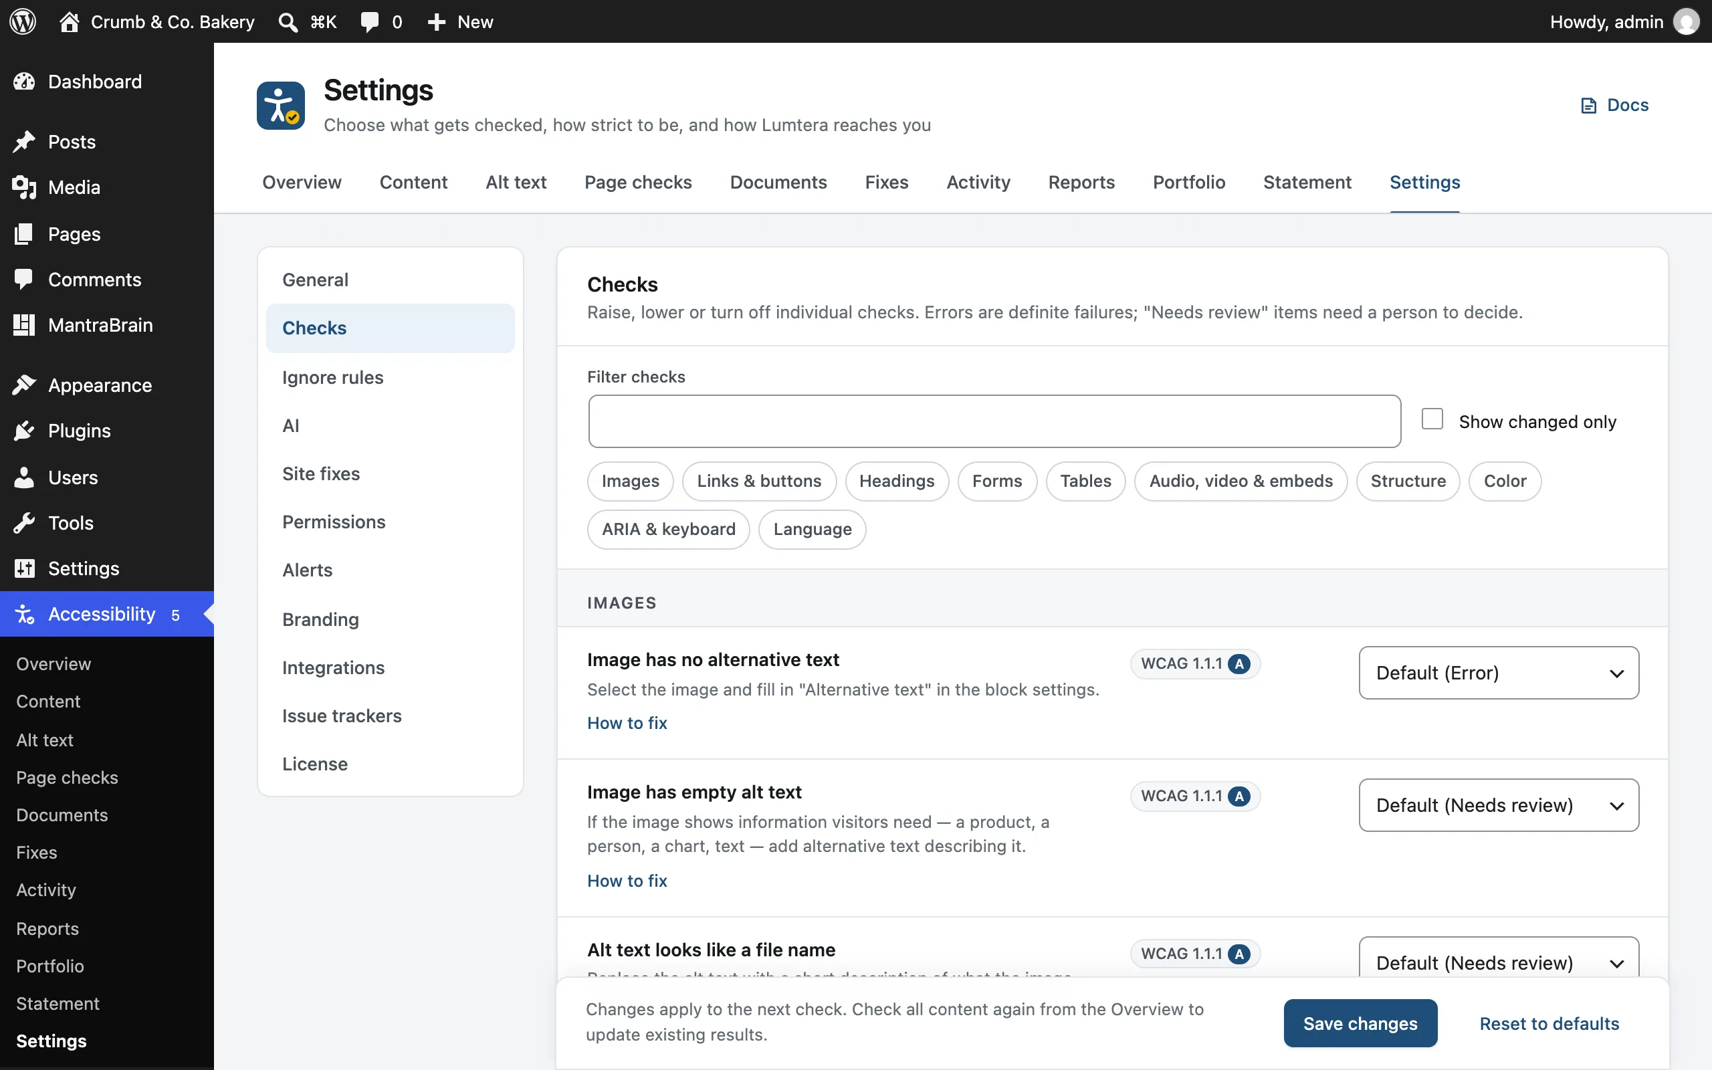
Task: Click the Posts pushpin icon
Action: [x=24, y=142]
